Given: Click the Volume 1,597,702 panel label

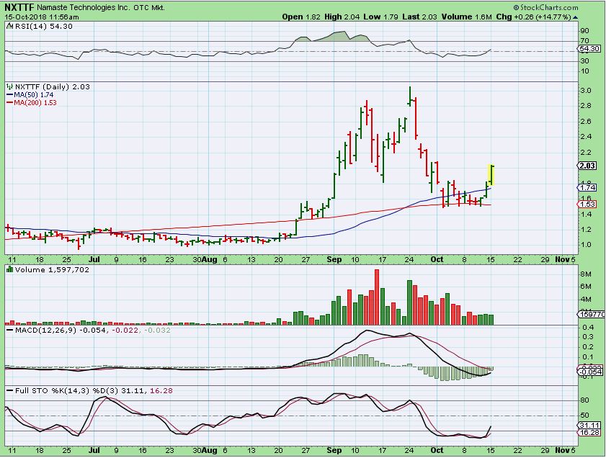Looking at the screenshot, I should coord(52,269).
